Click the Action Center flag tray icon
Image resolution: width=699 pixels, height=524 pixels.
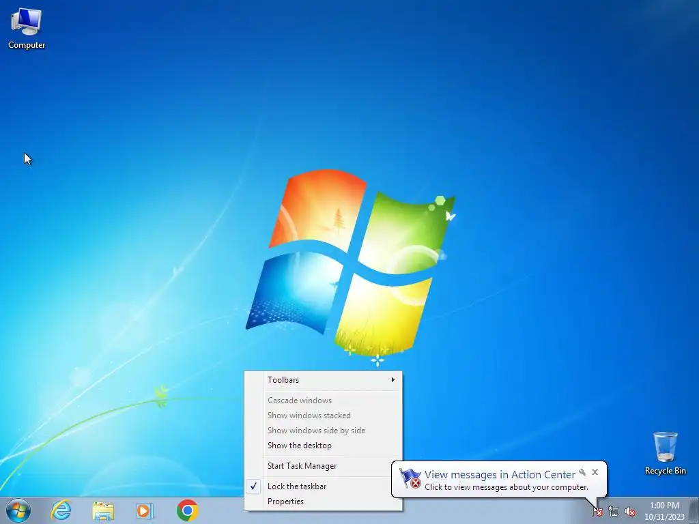point(597,512)
